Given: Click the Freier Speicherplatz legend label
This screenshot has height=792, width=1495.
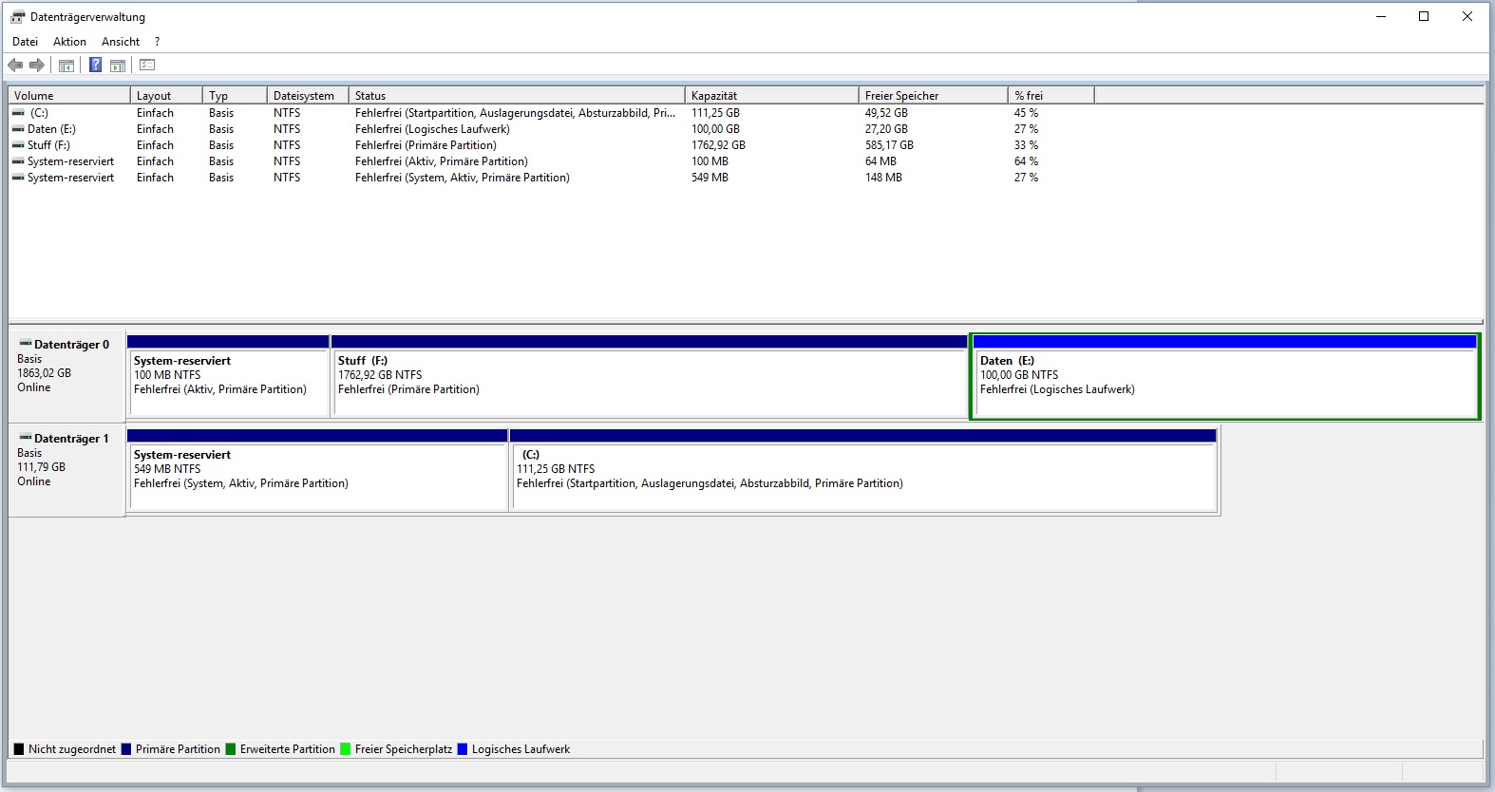Looking at the screenshot, I should coord(404,749).
